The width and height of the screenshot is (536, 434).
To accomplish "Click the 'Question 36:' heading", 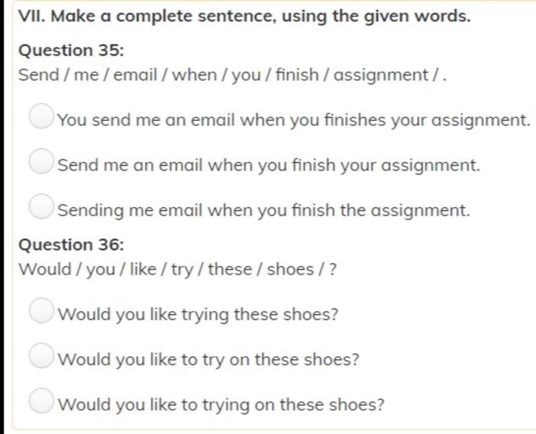I will point(71,245).
